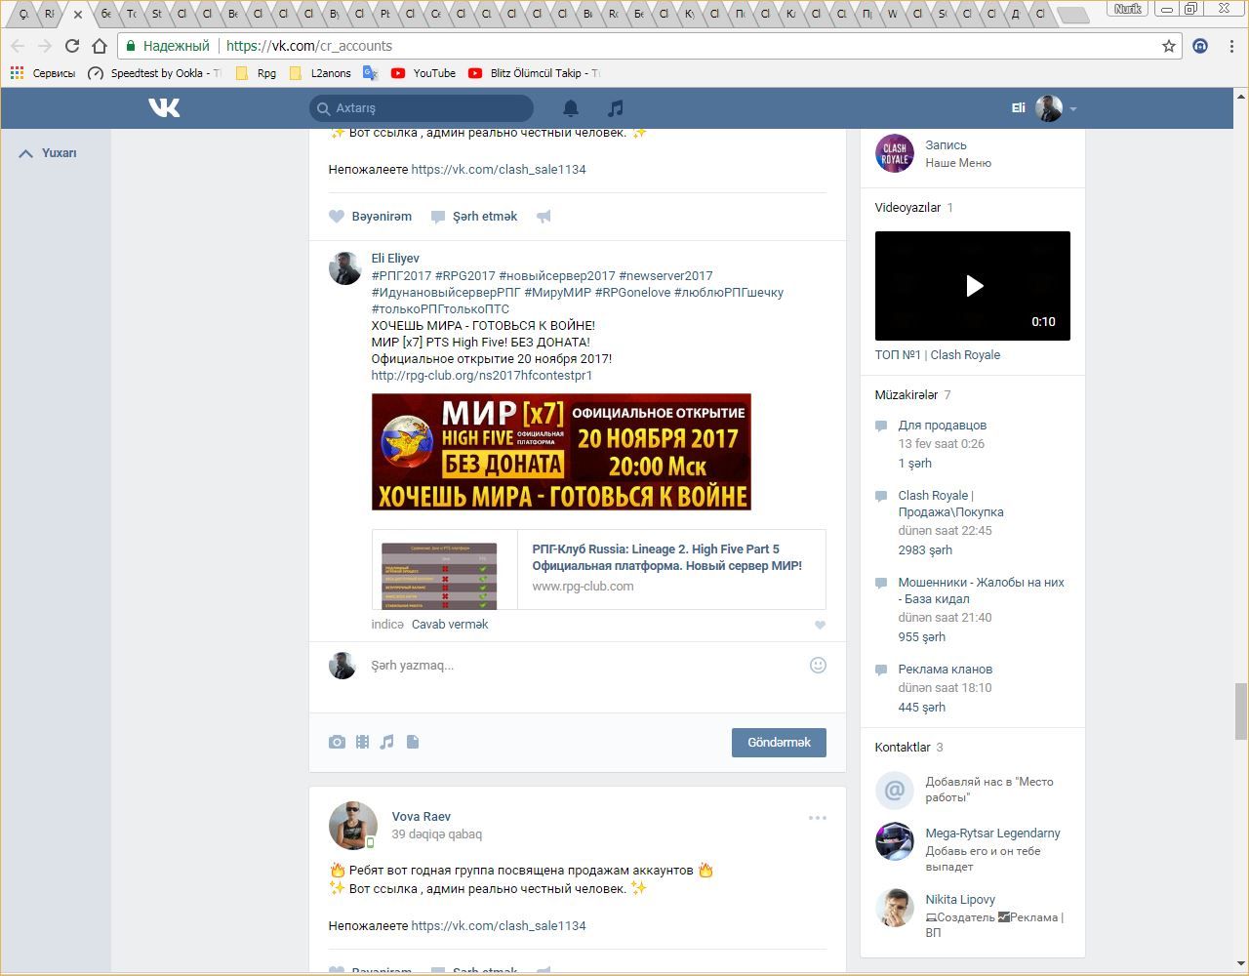Click Cavab vermək reply link
Viewport: 1249px width, 976px height.
[450, 625]
